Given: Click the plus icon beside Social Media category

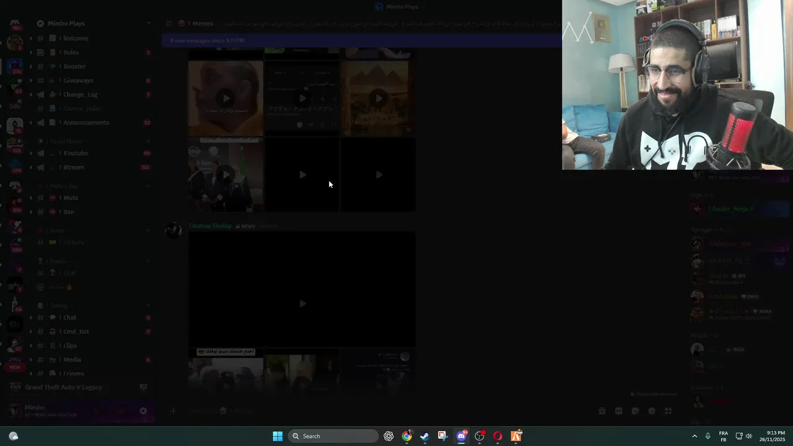Looking at the screenshot, I should pos(148,141).
